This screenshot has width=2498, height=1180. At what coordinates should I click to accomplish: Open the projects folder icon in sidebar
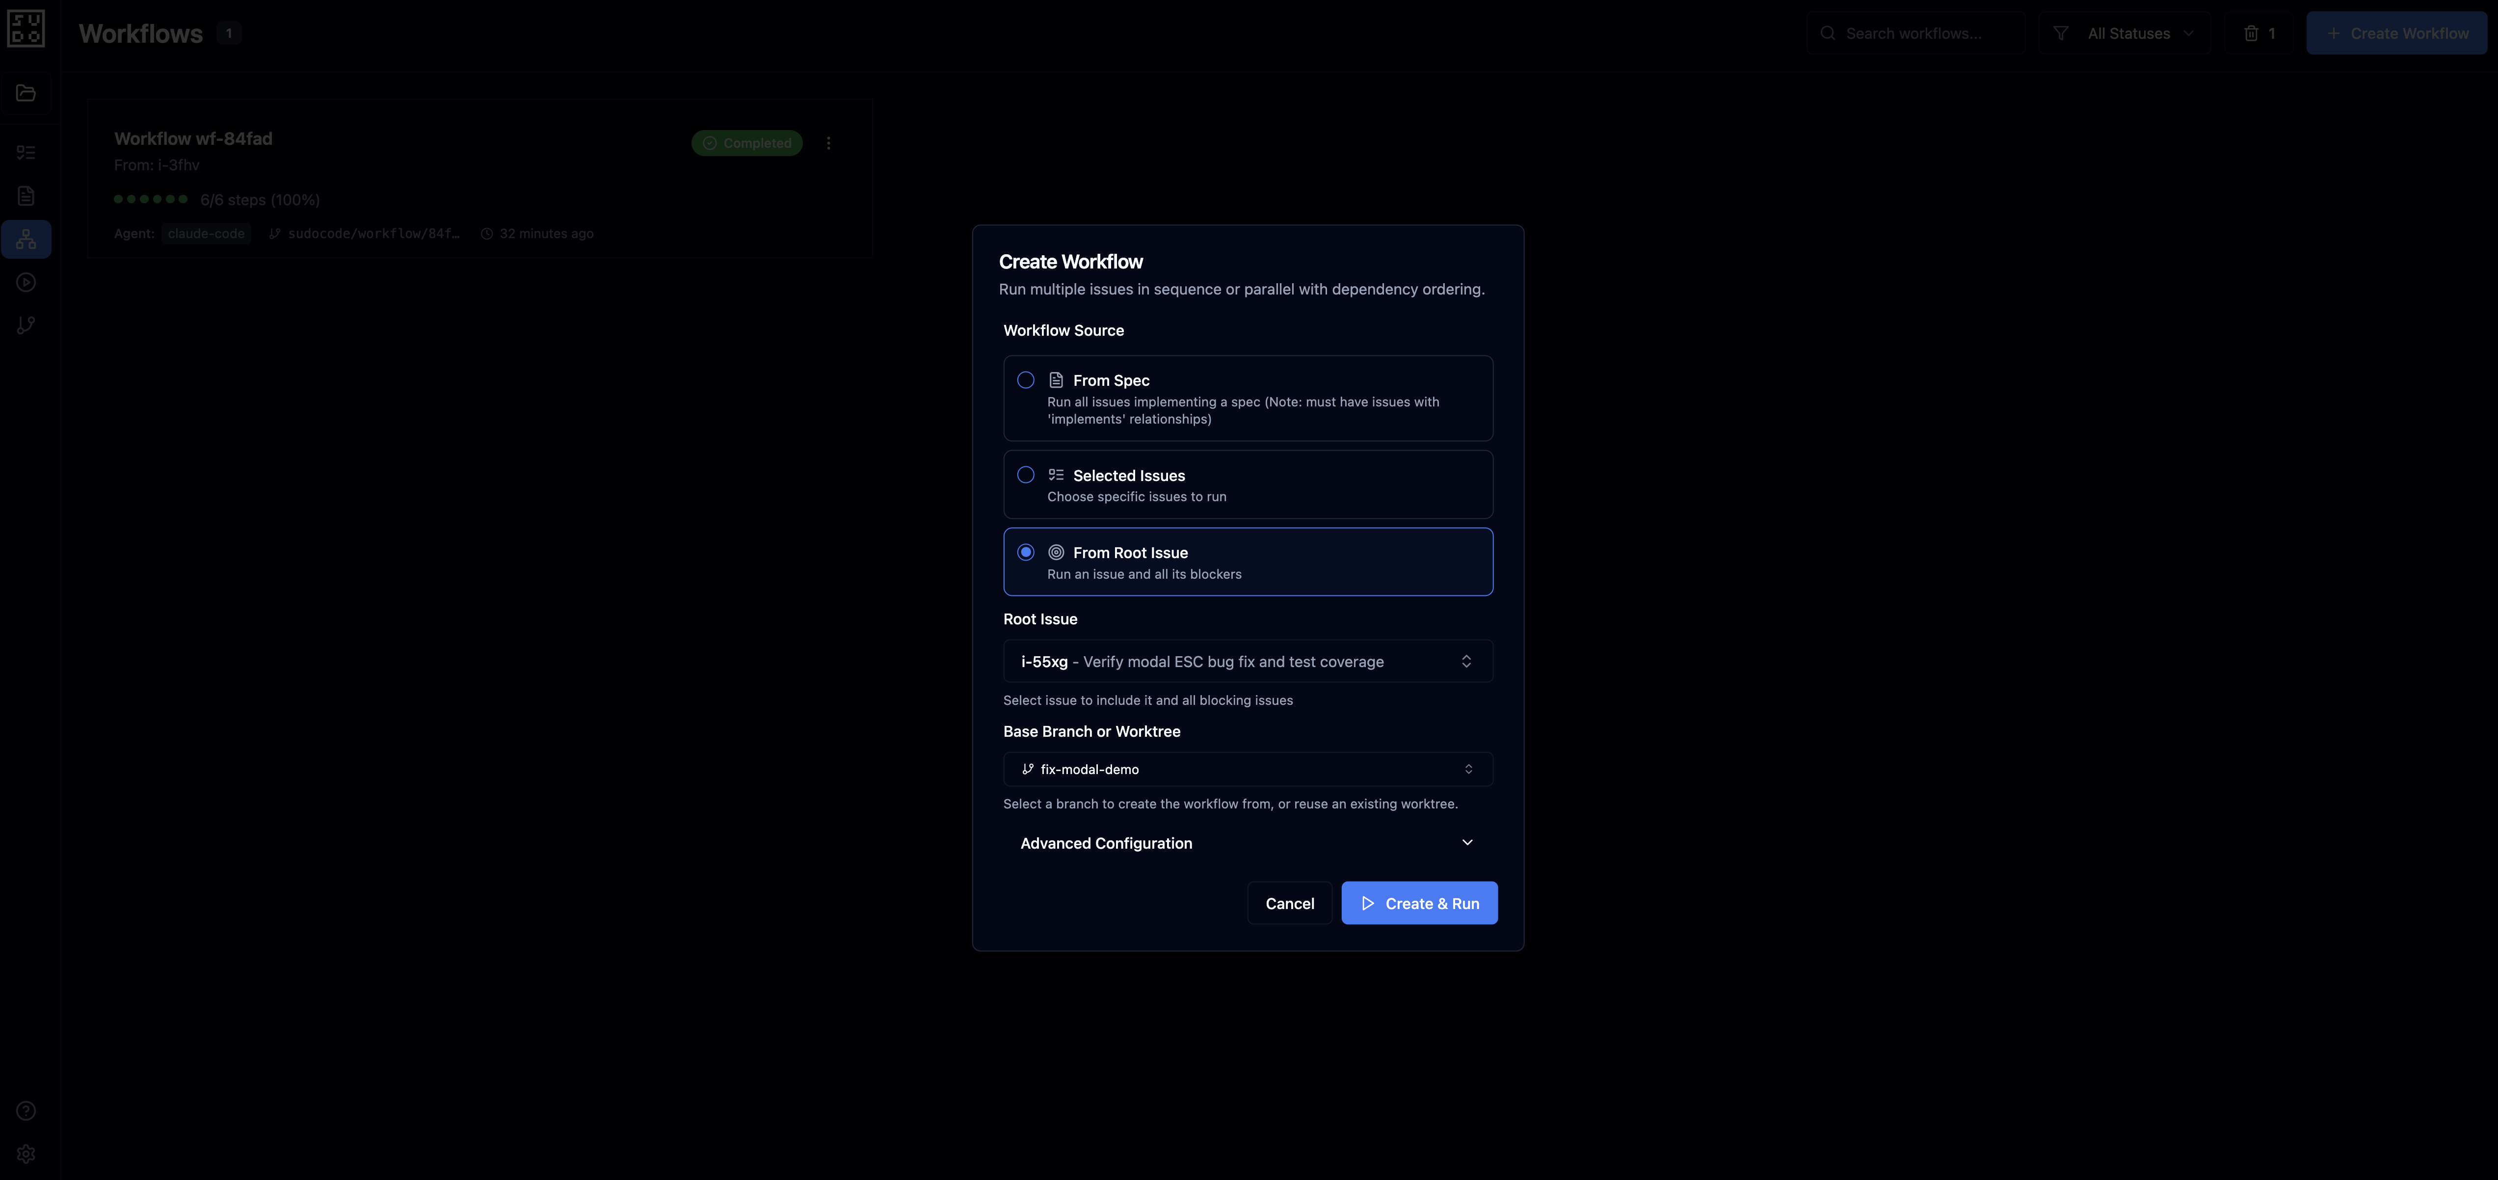click(x=26, y=92)
